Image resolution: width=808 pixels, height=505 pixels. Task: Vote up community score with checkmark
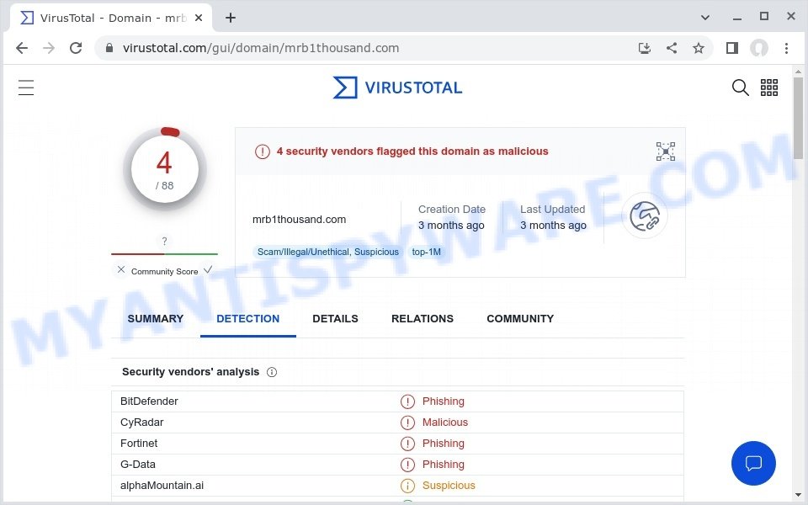pyautogui.click(x=208, y=269)
